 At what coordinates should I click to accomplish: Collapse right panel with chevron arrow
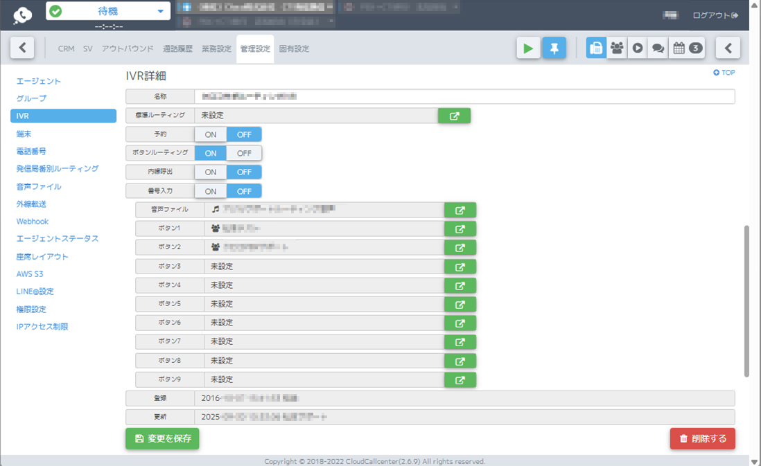pyautogui.click(x=728, y=48)
